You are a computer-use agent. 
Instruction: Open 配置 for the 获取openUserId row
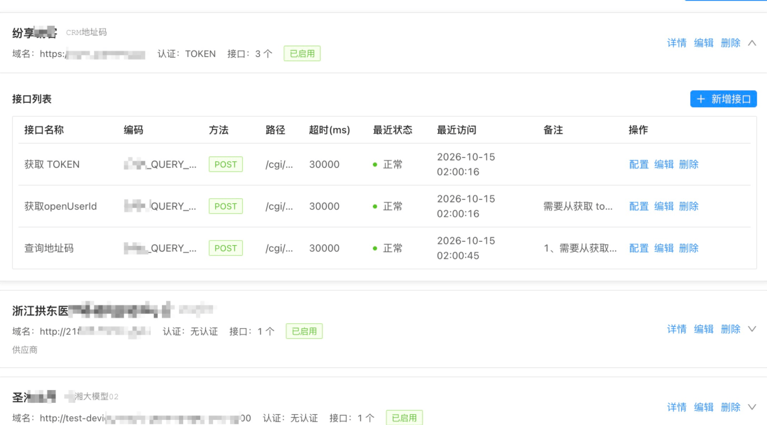click(x=638, y=206)
